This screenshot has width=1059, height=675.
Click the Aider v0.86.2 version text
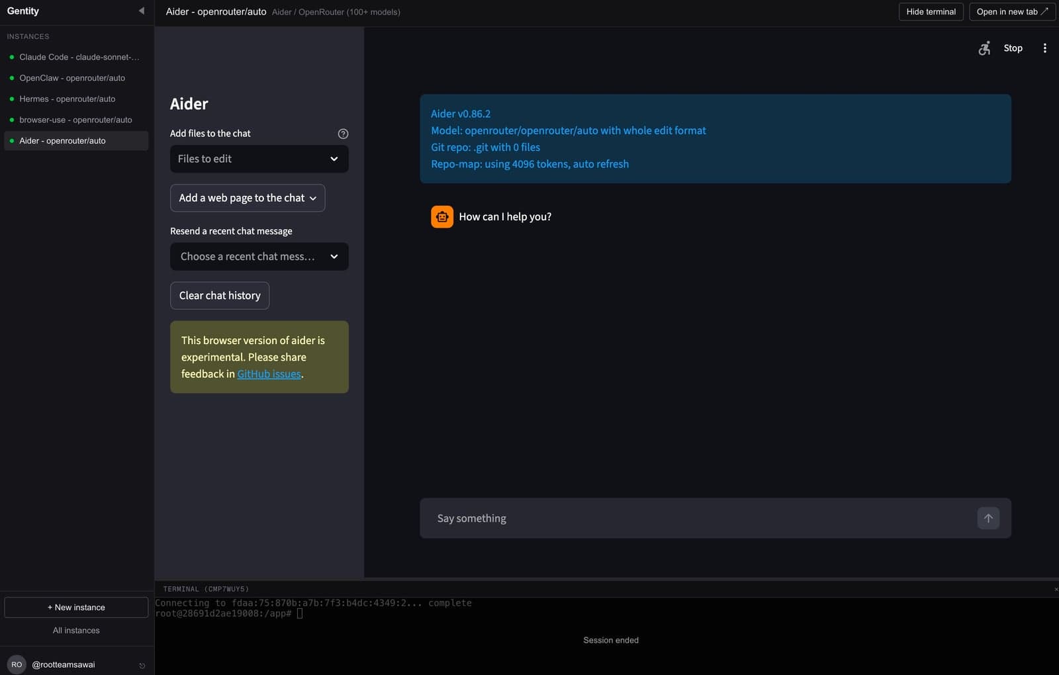point(461,114)
